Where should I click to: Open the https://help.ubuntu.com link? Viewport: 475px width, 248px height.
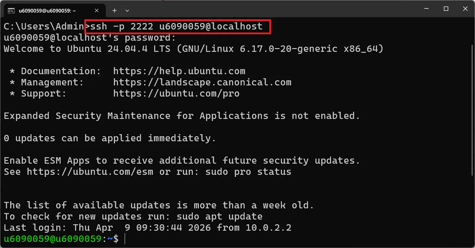pos(179,71)
